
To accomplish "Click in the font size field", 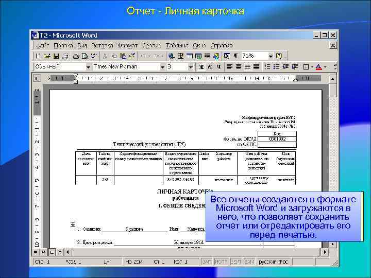I will [x=177, y=67].
